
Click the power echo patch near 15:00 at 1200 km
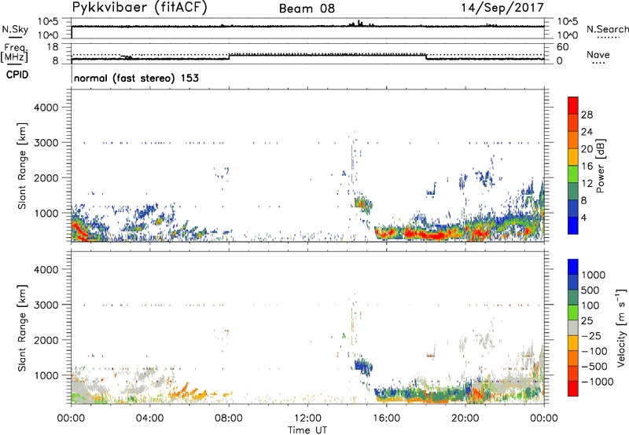coord(363,203)
